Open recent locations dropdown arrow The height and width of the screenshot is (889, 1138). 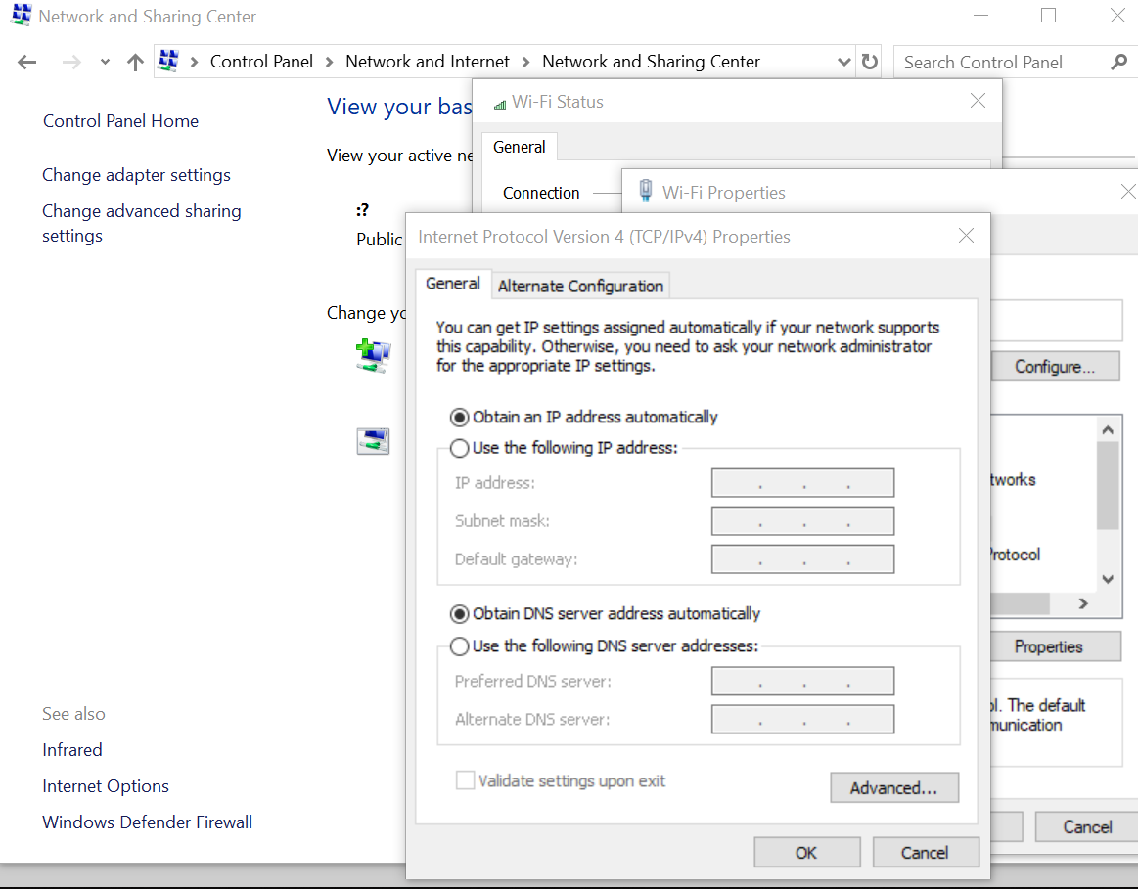[106, 63]
